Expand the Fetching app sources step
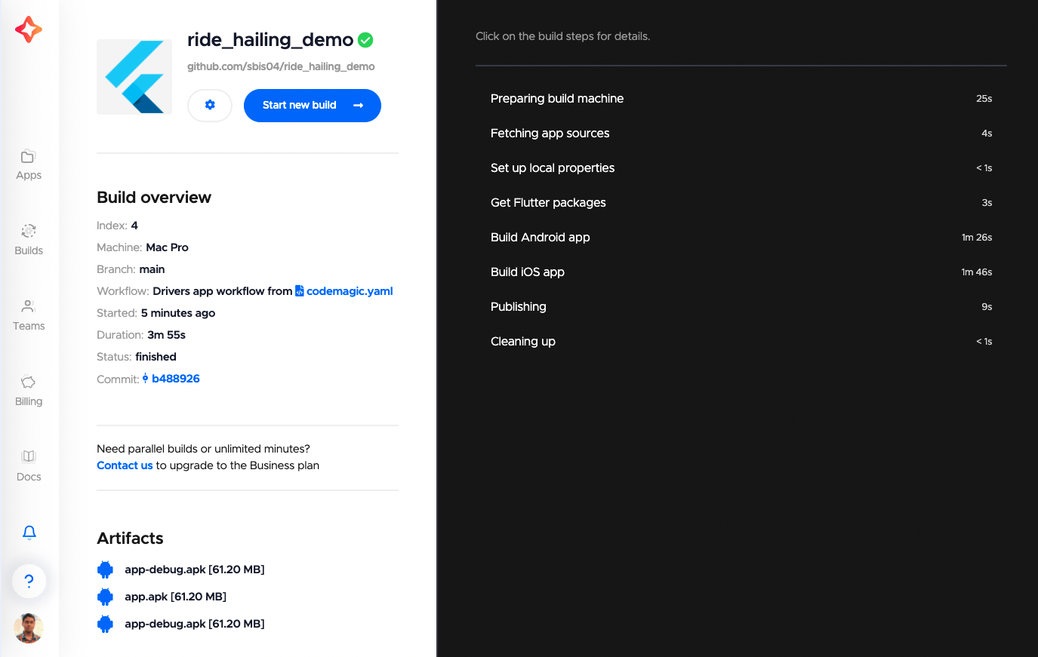 coord(741,134)
